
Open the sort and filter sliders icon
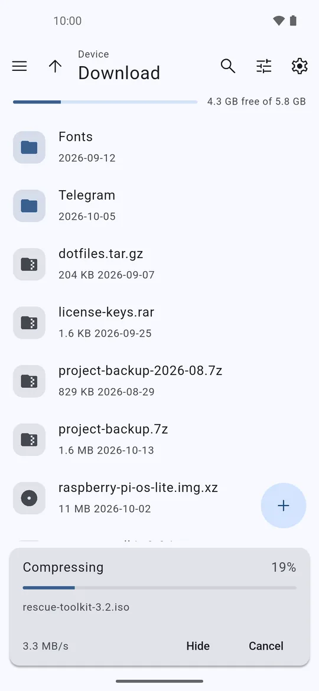(x=264, y=67)
